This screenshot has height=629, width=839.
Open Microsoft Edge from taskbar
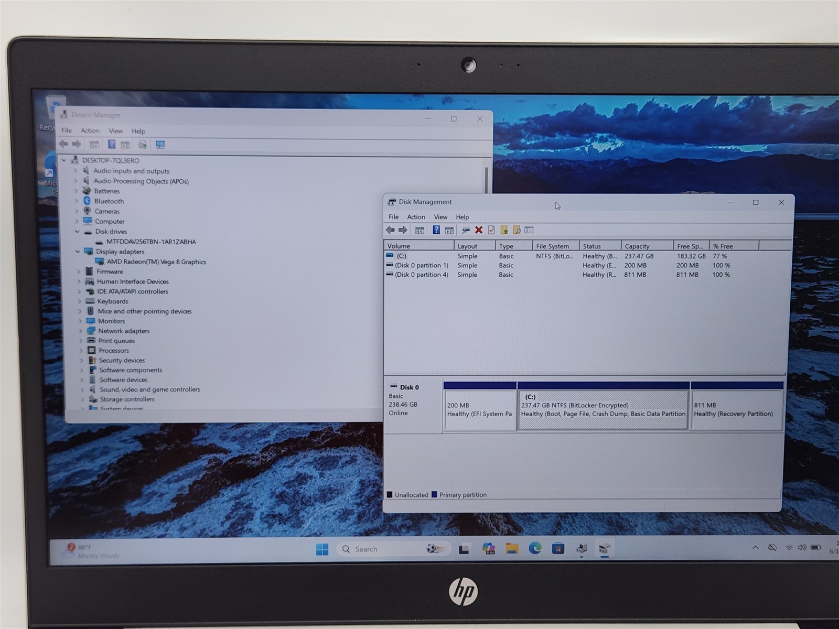[x=535, y=548]
